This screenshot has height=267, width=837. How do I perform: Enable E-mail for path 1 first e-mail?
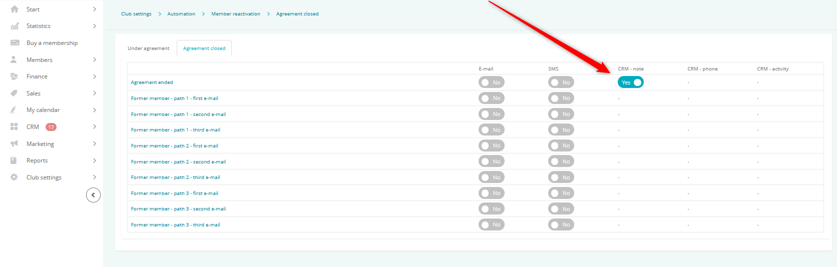[491, 98]
